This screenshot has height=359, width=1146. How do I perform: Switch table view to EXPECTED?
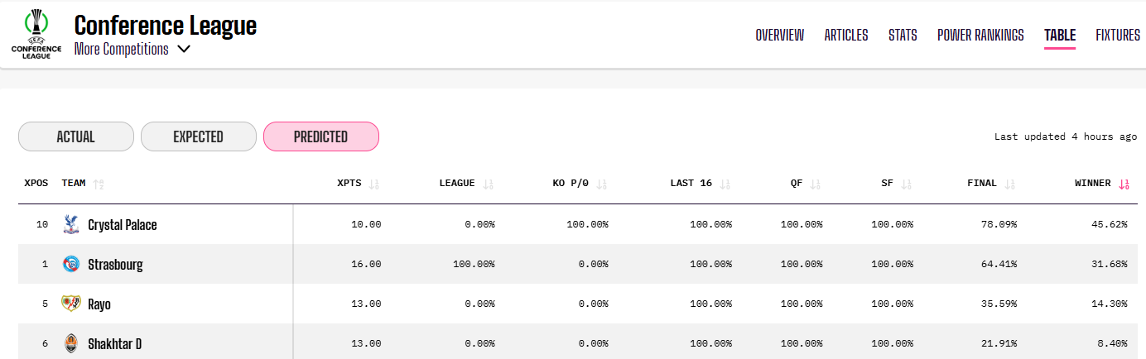pyautogui.click(x=199, y=136)
